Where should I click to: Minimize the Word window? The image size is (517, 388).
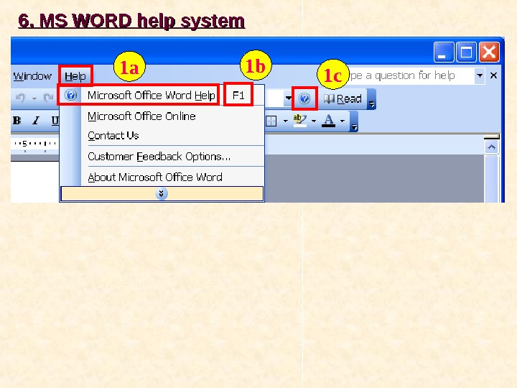pyautogui.click(x=444, y=52)
